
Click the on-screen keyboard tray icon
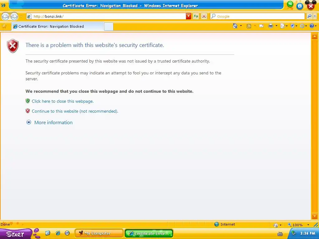[x=280, y=234]
